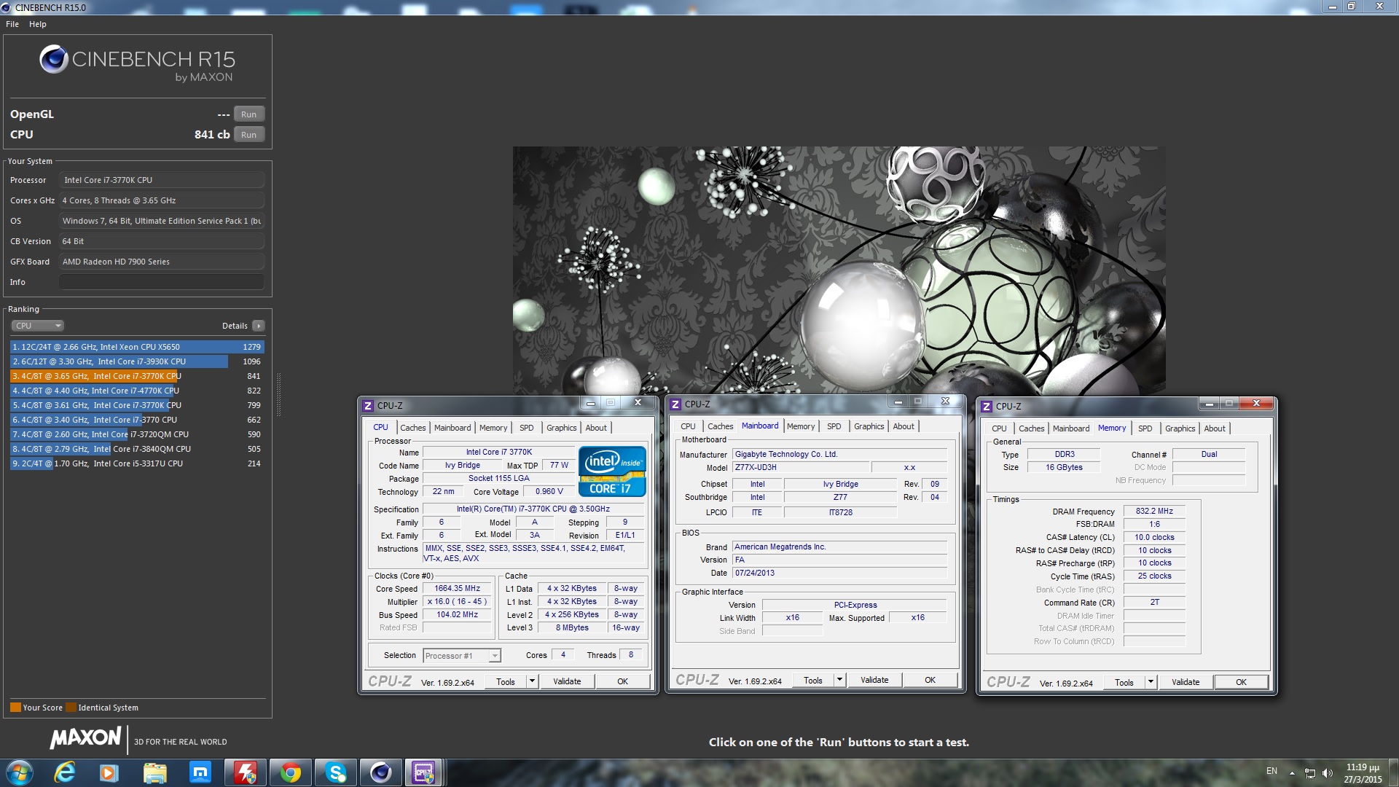Open About tab in first CPU-Z window

[596, 428]
